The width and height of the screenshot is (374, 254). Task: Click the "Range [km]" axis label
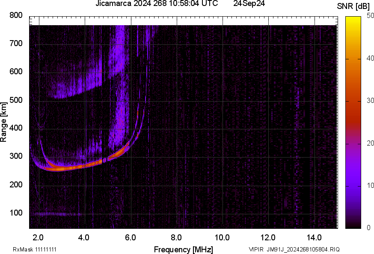tap(3, 122)
